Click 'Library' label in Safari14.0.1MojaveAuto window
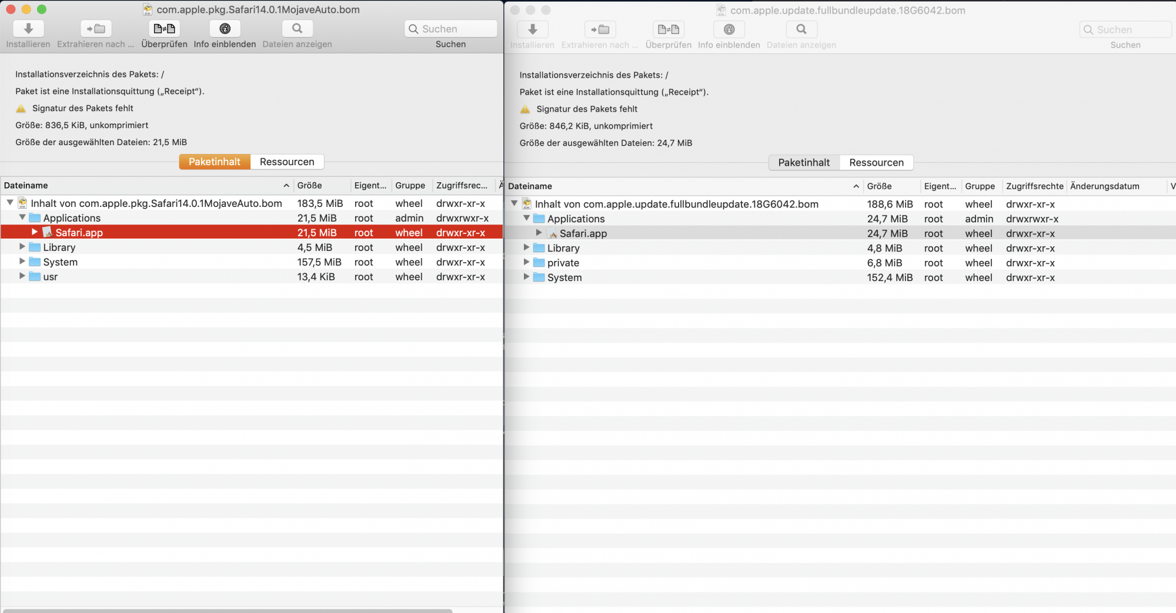 click(59, 247)
